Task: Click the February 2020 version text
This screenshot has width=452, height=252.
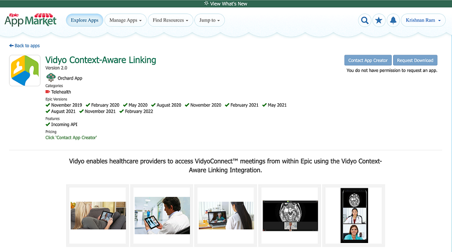Action: click(x=105, y=105)
